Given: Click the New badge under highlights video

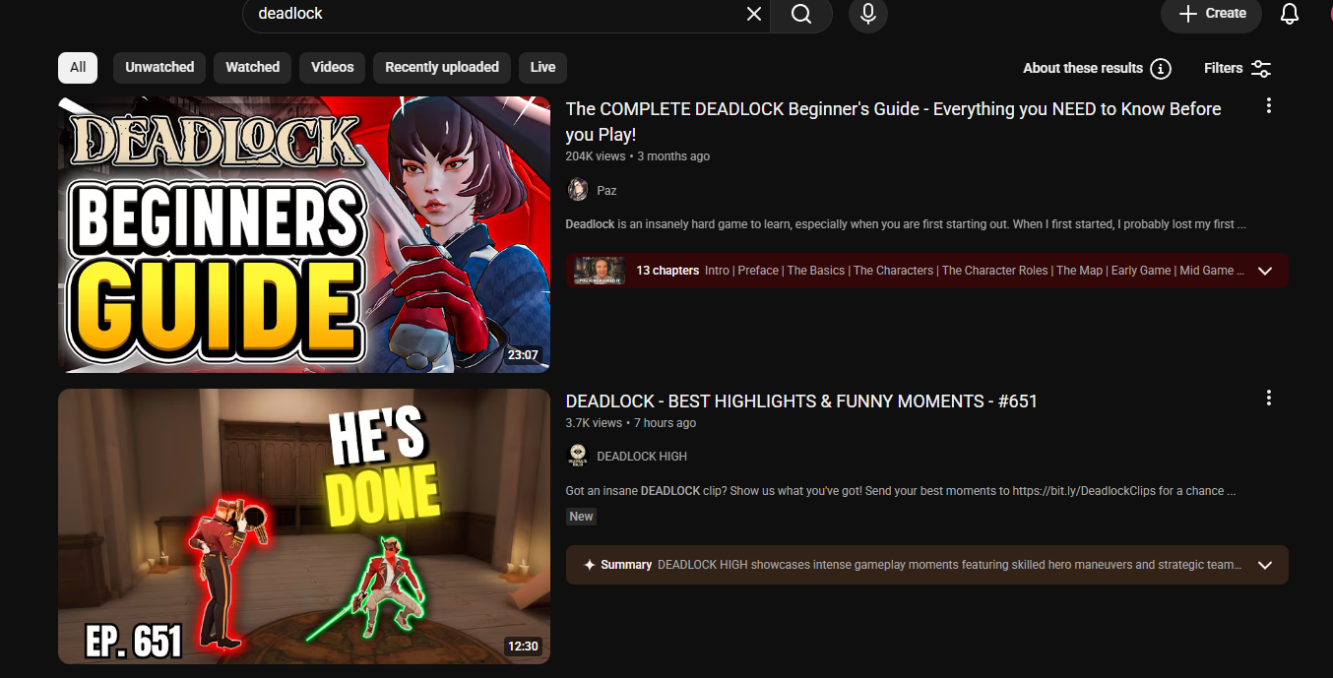Looking at the screenshot, I should 582,517.
